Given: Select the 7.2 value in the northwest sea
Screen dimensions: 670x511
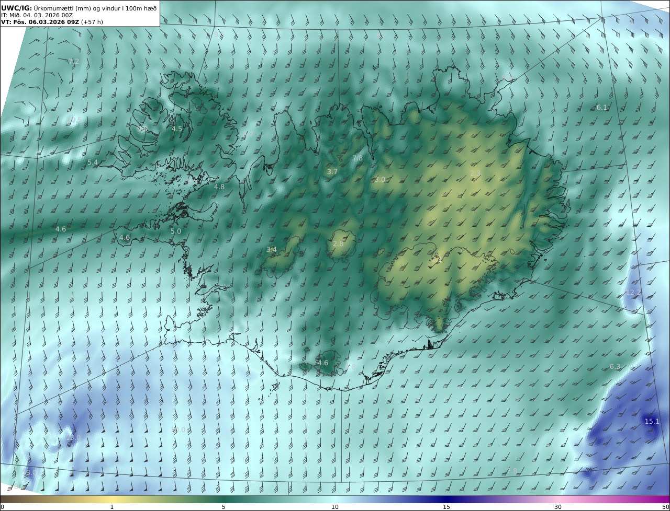Looking at the screenshot, I should (x=74, y=62).
